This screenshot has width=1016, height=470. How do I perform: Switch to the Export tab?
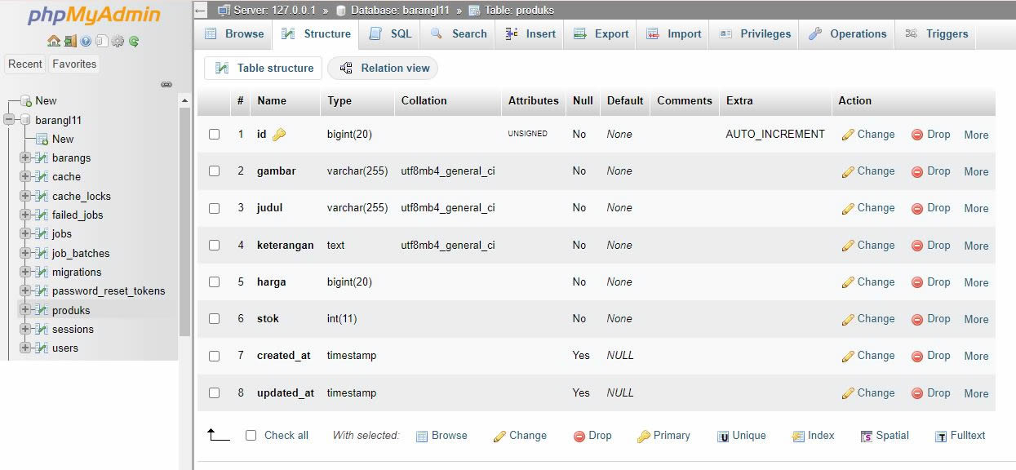[x=601, y=34]
